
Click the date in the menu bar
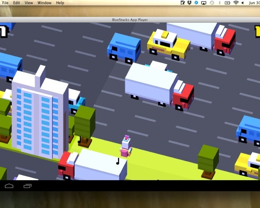point(254,3)
